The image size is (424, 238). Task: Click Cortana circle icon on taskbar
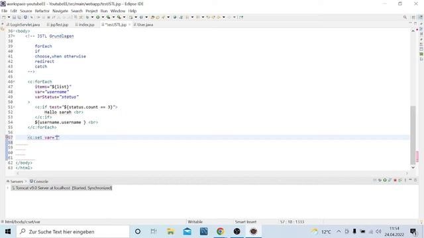(138, 231)
